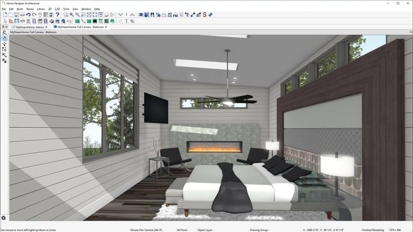Close the view pane using right X
Screen dimensions: 413x232
[410, 32]
